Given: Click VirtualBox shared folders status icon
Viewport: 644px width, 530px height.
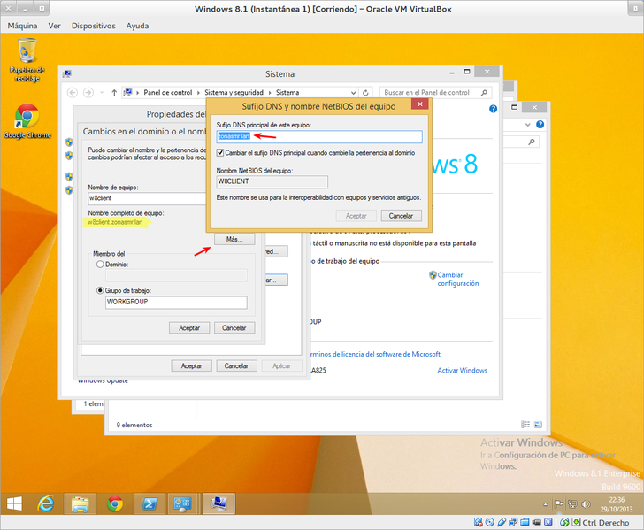Looking at the screenshot, I should 525,522.
